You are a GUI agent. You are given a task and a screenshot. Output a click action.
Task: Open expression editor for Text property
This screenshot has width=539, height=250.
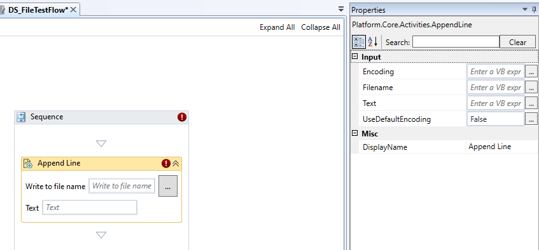coord(531,103)
